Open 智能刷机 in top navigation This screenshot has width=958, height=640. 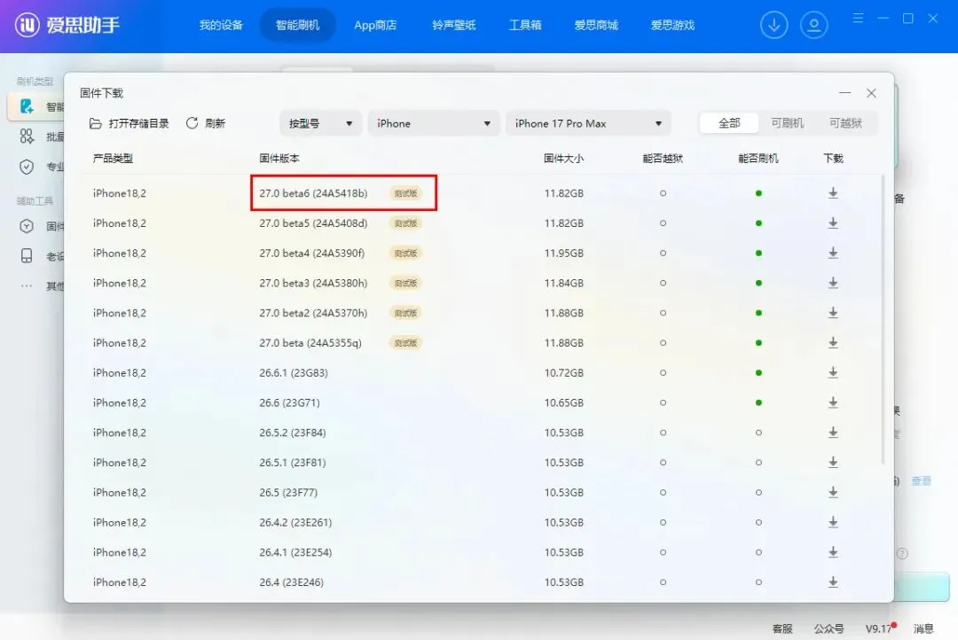click(x=297, y=25)
